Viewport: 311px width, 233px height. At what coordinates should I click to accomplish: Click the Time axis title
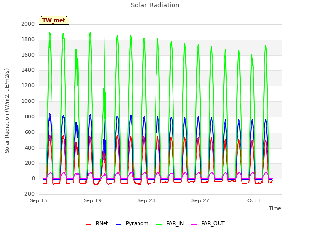coord(275,208)
